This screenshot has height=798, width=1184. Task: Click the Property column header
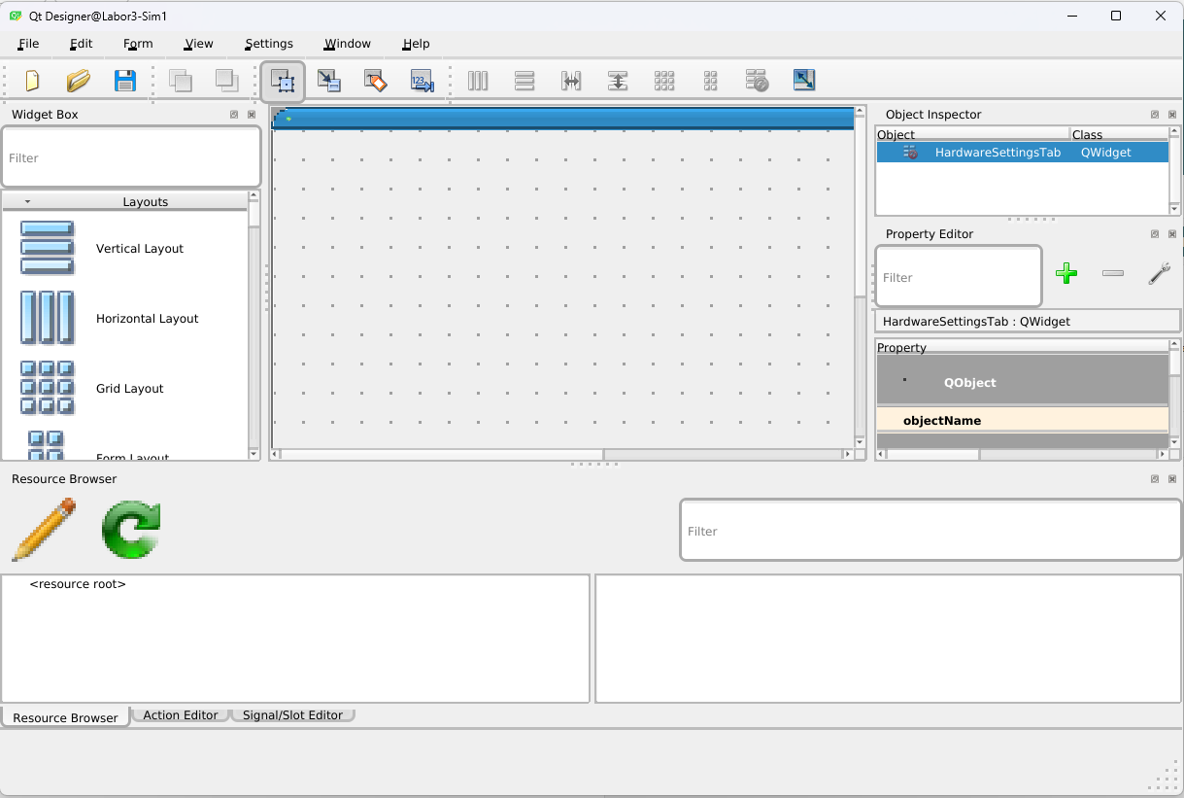(1022, 347)
